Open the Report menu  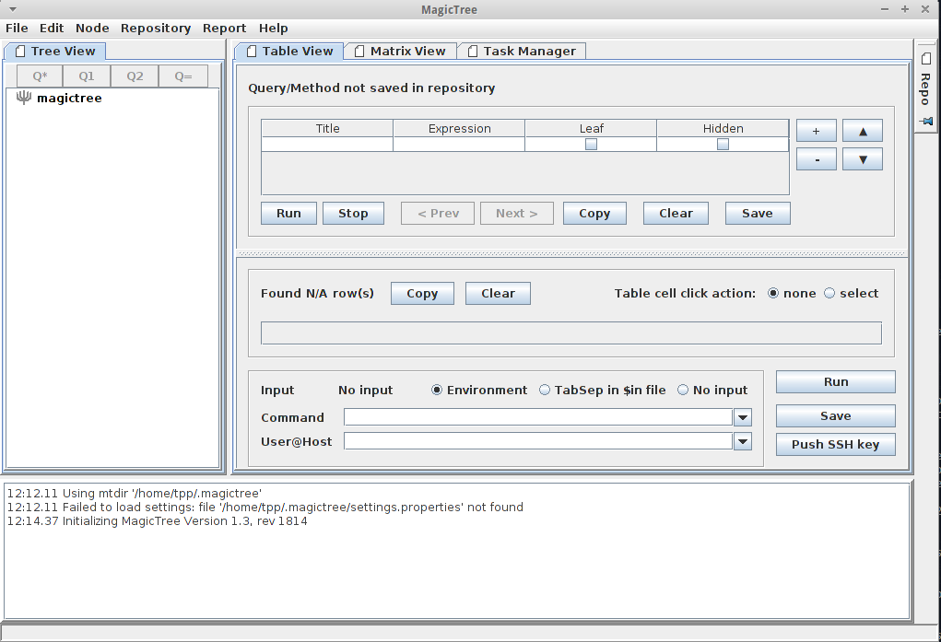(x=225, y=29)
